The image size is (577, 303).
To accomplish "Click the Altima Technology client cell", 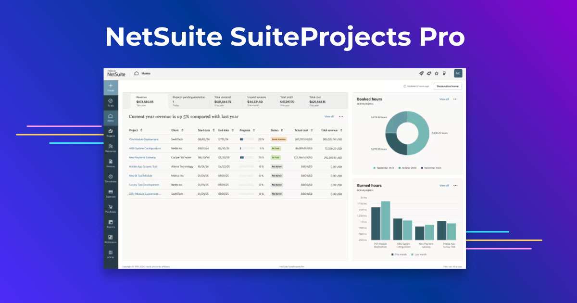I will [182, 166].
